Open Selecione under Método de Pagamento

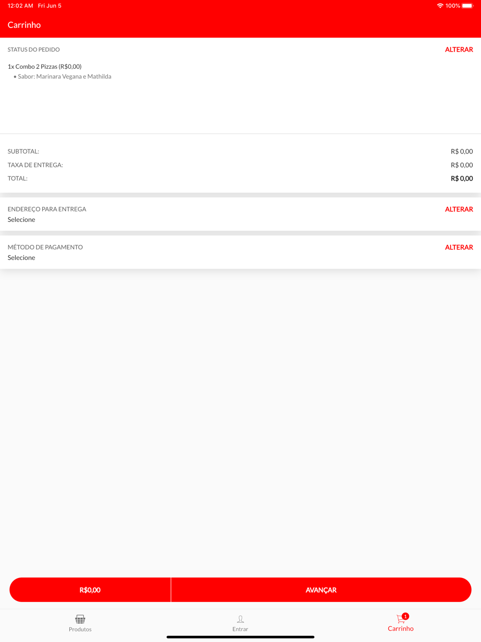[x=22, y=257]
